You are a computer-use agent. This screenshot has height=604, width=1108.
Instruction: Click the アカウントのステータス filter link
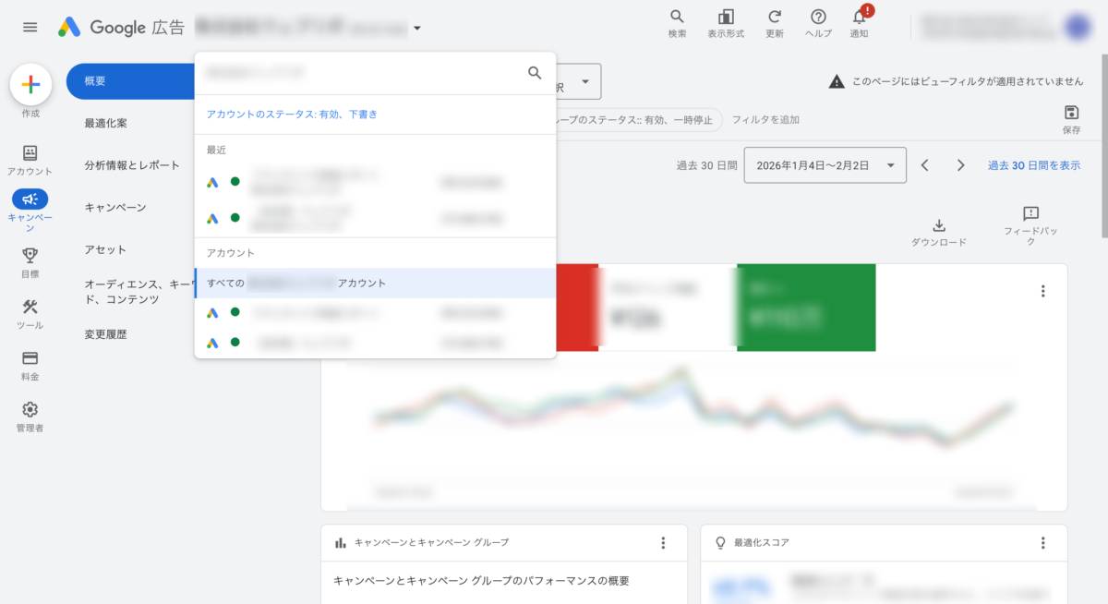(292, 115)
